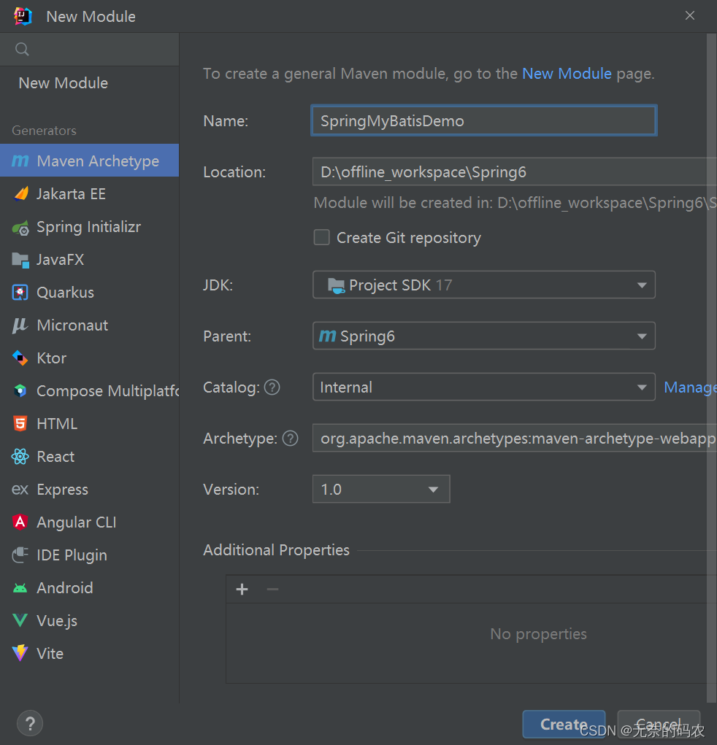Click the Vue.js green V icon
This screenshot has height=745, width=717.
pos(20,620)
